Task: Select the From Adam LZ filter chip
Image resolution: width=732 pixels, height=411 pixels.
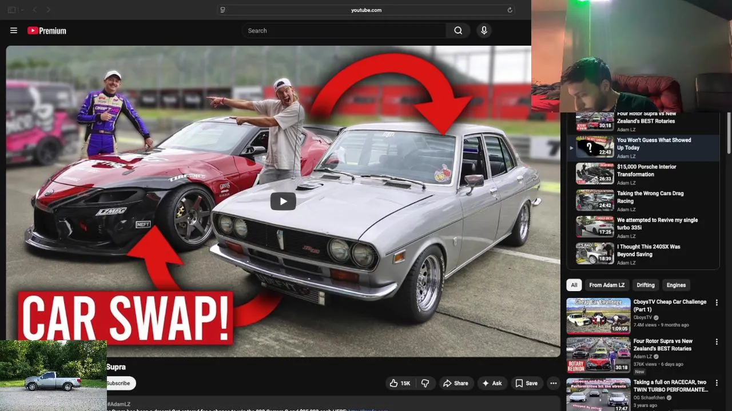Action: (x=607, y=285)
